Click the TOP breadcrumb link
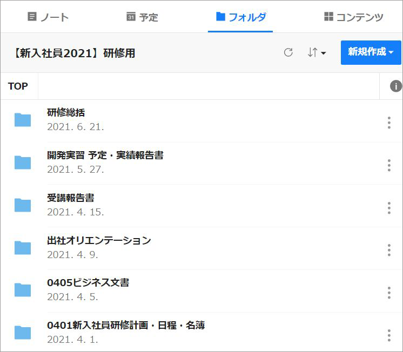The width and height of the screenshot is (403, 352). coord(18,86)
